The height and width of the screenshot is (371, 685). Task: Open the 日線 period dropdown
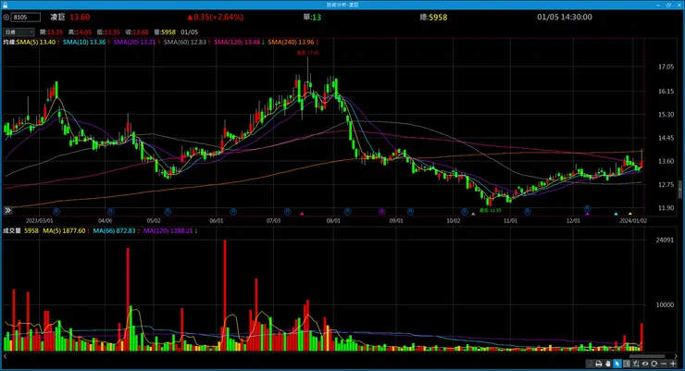[x=19, y=31]
